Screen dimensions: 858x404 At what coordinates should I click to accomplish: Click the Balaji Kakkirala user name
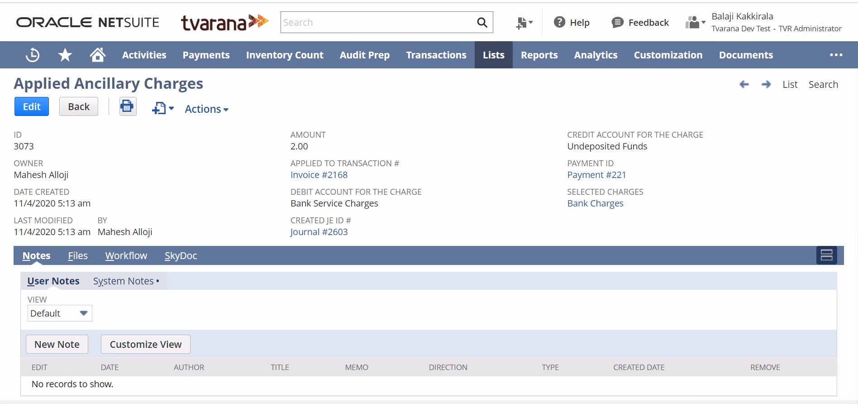[x=742, y=16]
